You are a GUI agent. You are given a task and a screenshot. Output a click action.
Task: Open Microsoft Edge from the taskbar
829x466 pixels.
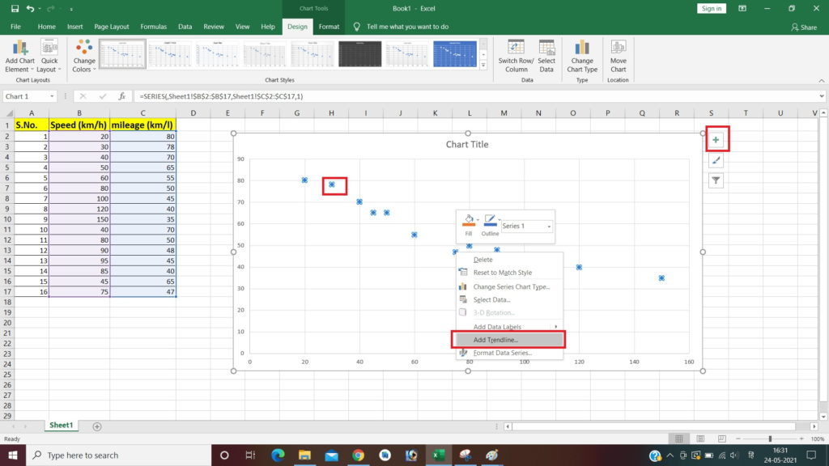[x=278, y=455]
